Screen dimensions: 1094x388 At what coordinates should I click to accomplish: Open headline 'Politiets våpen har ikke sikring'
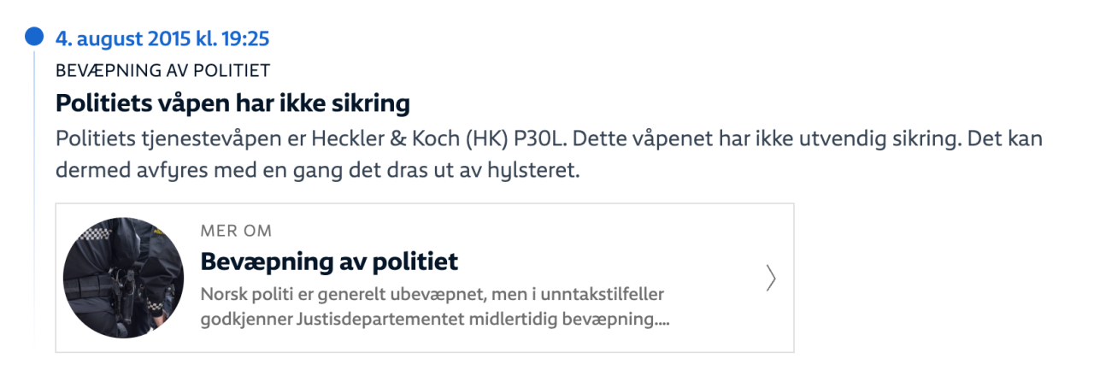(x=232, y=103)
